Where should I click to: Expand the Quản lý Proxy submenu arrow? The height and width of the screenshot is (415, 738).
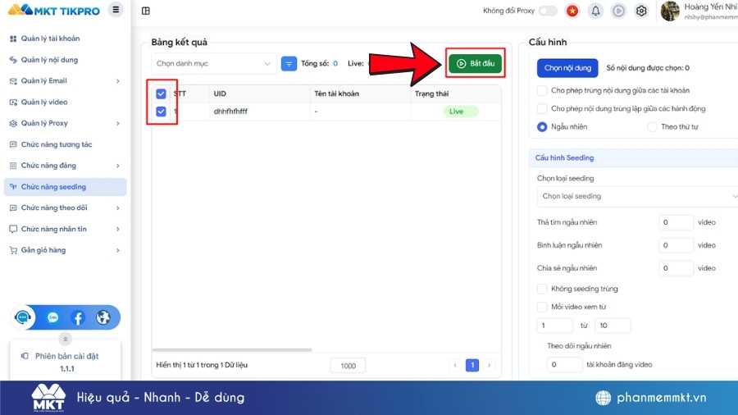point(117,123)
